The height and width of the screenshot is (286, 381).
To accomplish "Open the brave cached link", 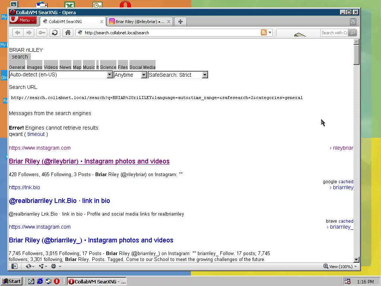I will pos(346,221).
